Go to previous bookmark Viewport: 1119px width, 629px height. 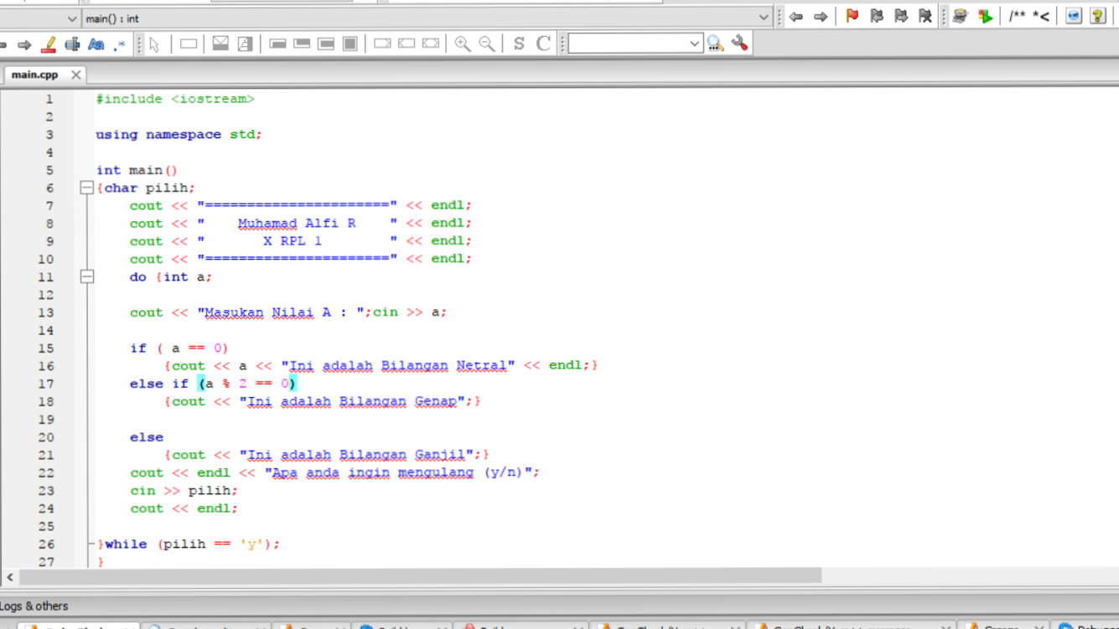click(877, 16)
